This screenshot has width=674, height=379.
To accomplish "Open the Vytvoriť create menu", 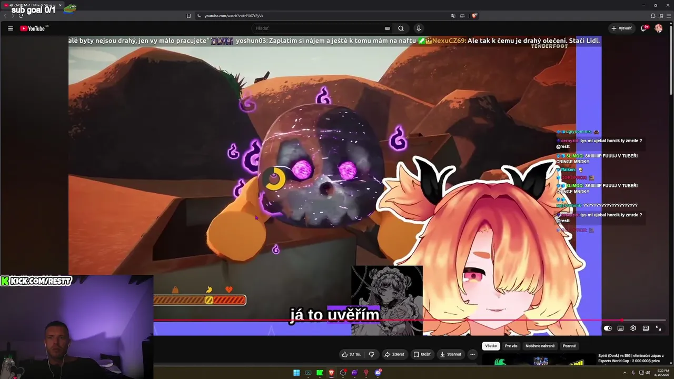I will (x=621, y=28).
